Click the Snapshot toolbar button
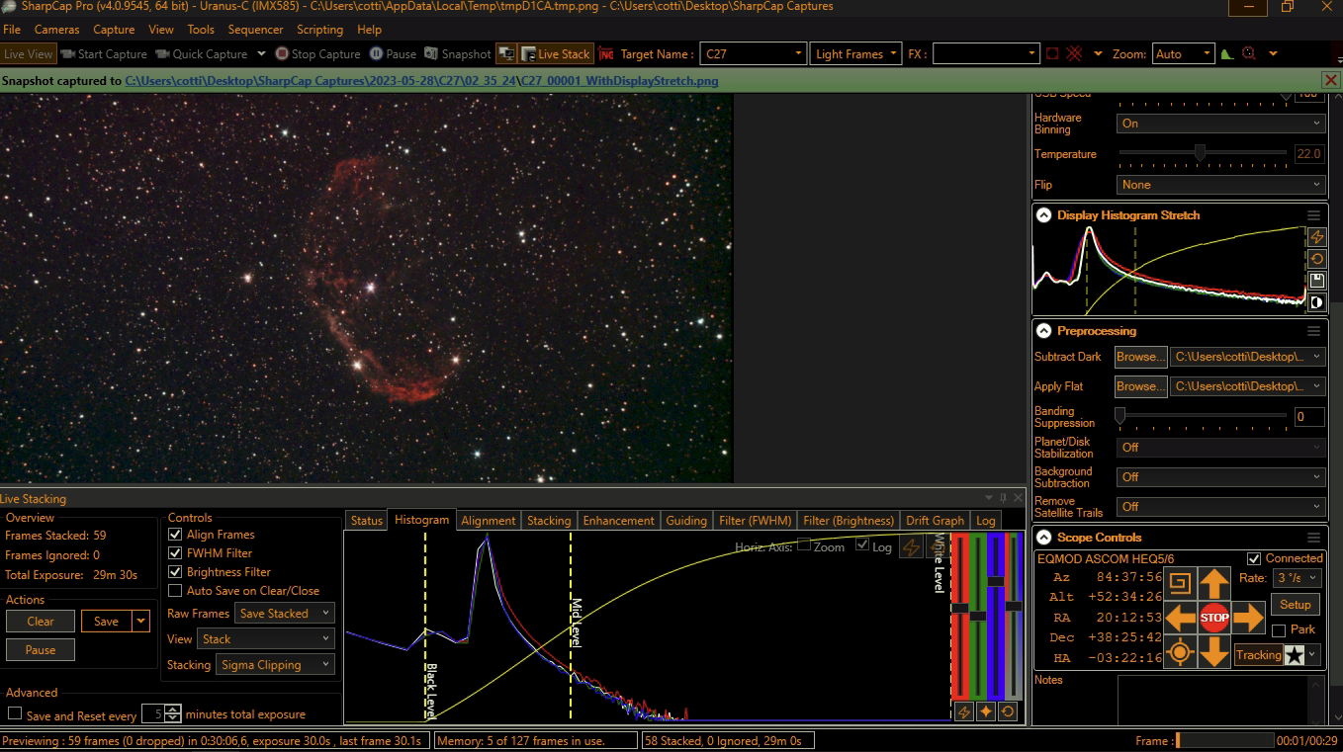This screenshot has height=752, width=1343. [458, 54]
